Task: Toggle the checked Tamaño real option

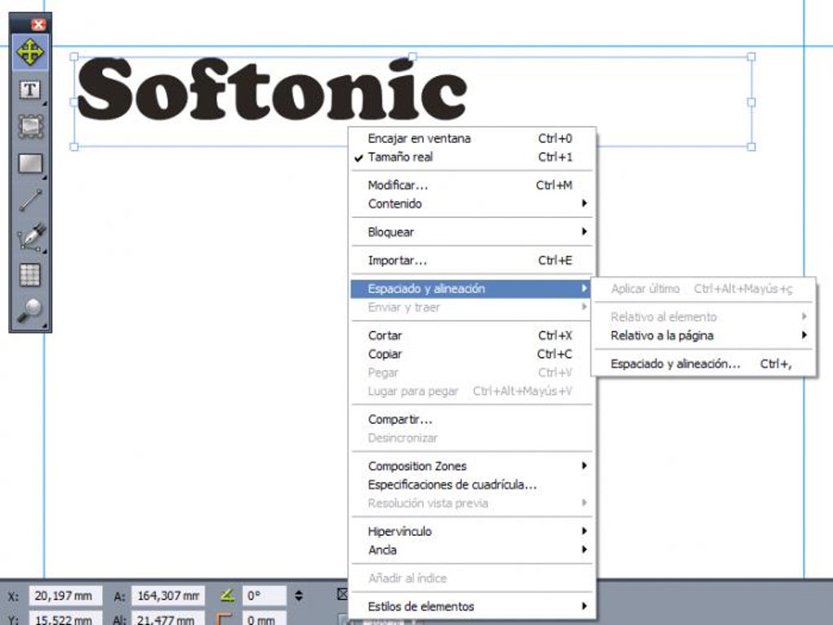Action: tap(472, 158)
